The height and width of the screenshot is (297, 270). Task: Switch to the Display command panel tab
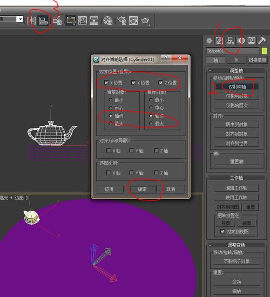[252, 40]
